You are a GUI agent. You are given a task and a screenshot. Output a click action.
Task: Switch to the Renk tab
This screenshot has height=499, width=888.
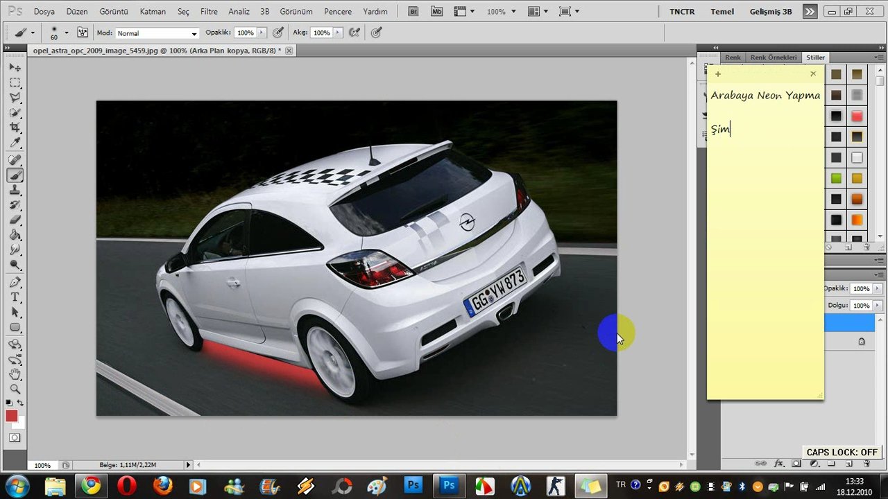733,58
